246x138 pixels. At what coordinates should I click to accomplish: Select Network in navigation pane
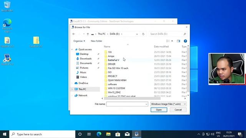(x=83, y=95)
